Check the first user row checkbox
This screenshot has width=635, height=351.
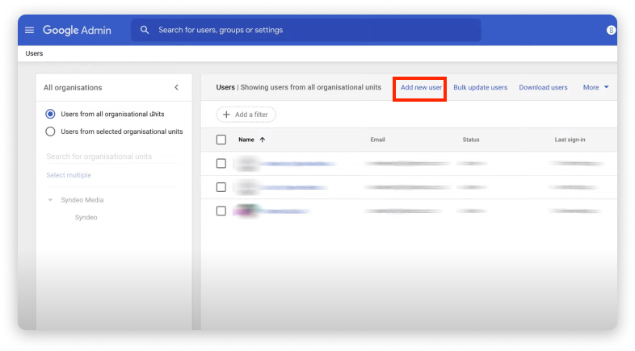221,163
